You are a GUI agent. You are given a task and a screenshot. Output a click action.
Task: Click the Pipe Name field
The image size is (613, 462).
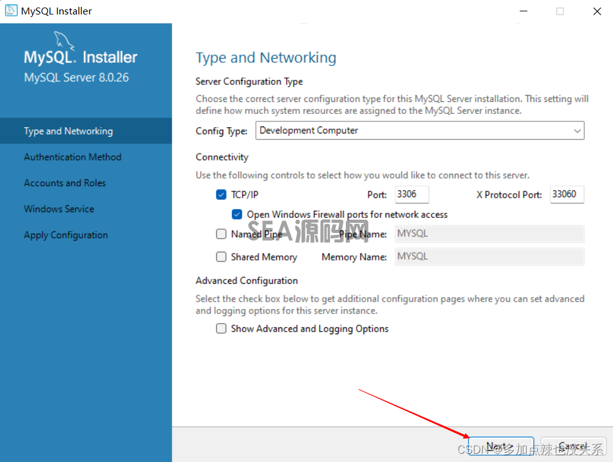490,234
